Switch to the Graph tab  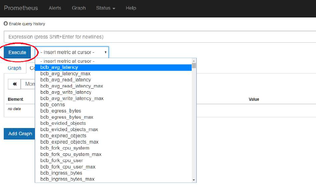14,68
